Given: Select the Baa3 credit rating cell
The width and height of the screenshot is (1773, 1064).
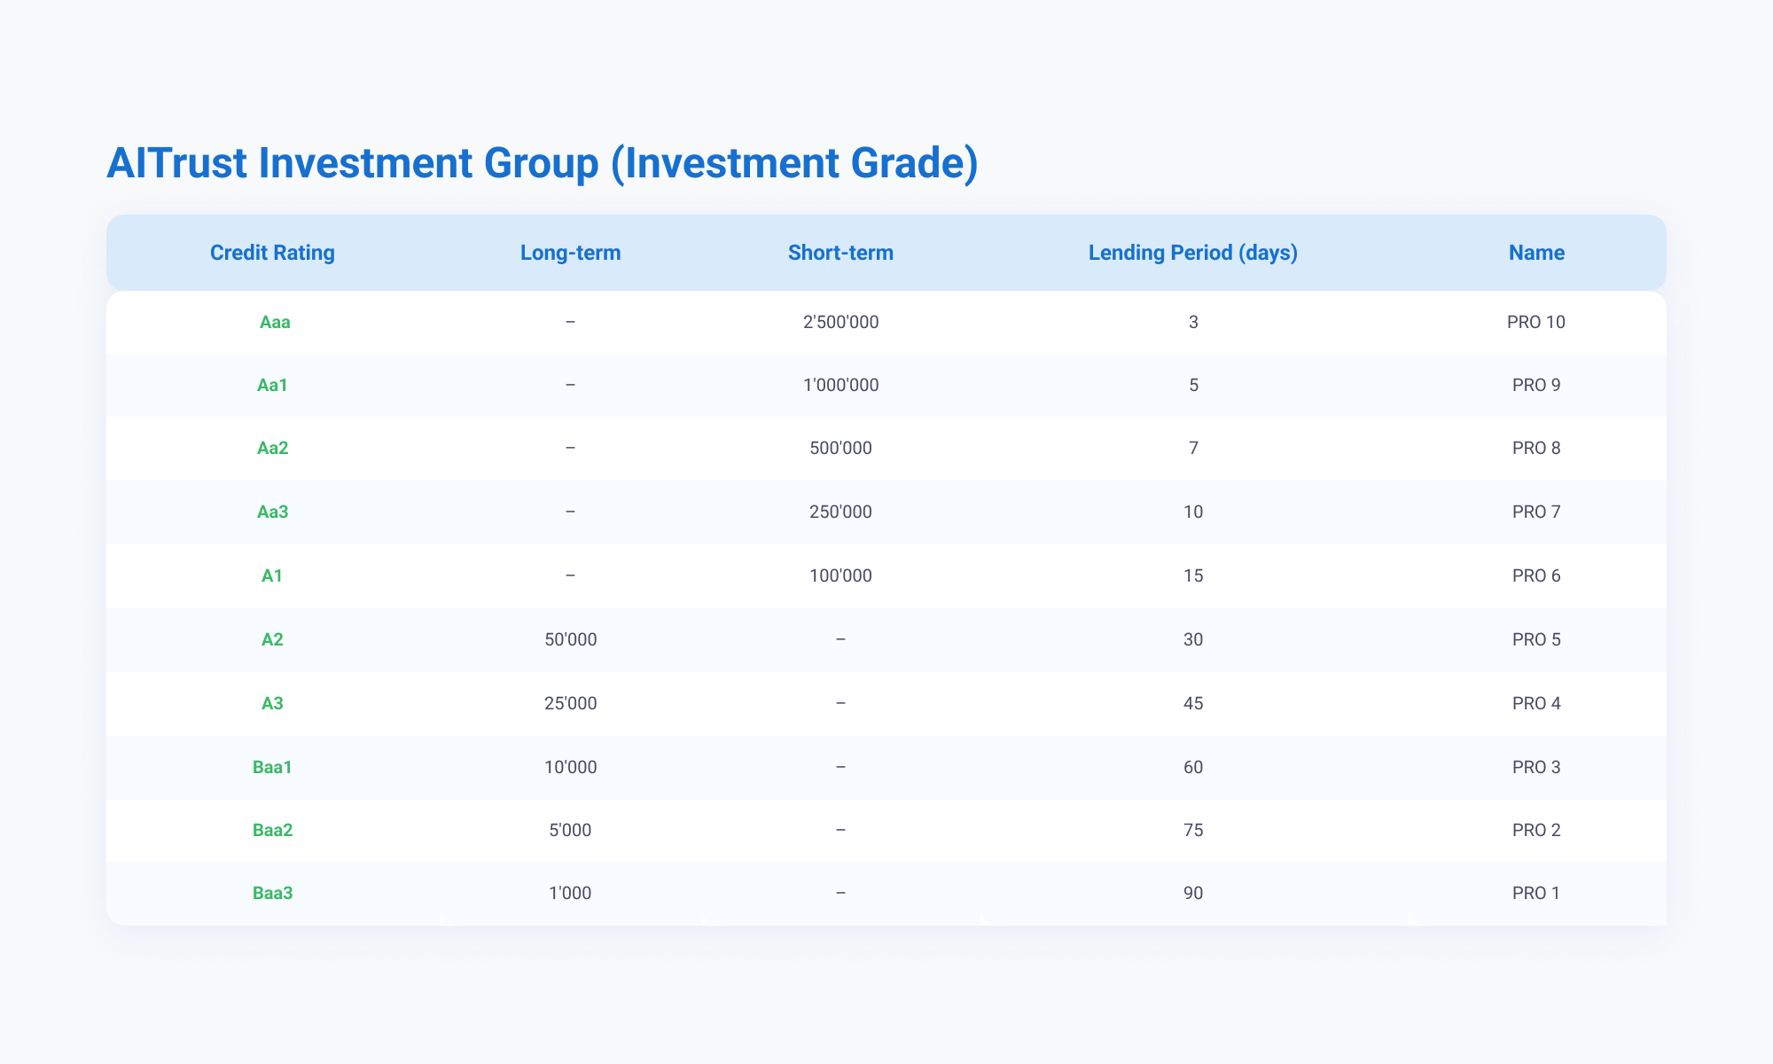Looking at the screenshot, I should pyautogui.click(x=273, y=893).
